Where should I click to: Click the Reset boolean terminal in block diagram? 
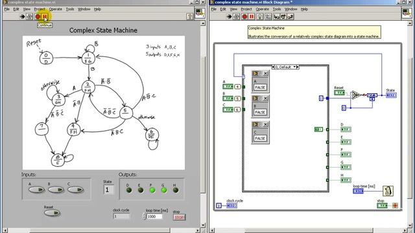point(339,93)
